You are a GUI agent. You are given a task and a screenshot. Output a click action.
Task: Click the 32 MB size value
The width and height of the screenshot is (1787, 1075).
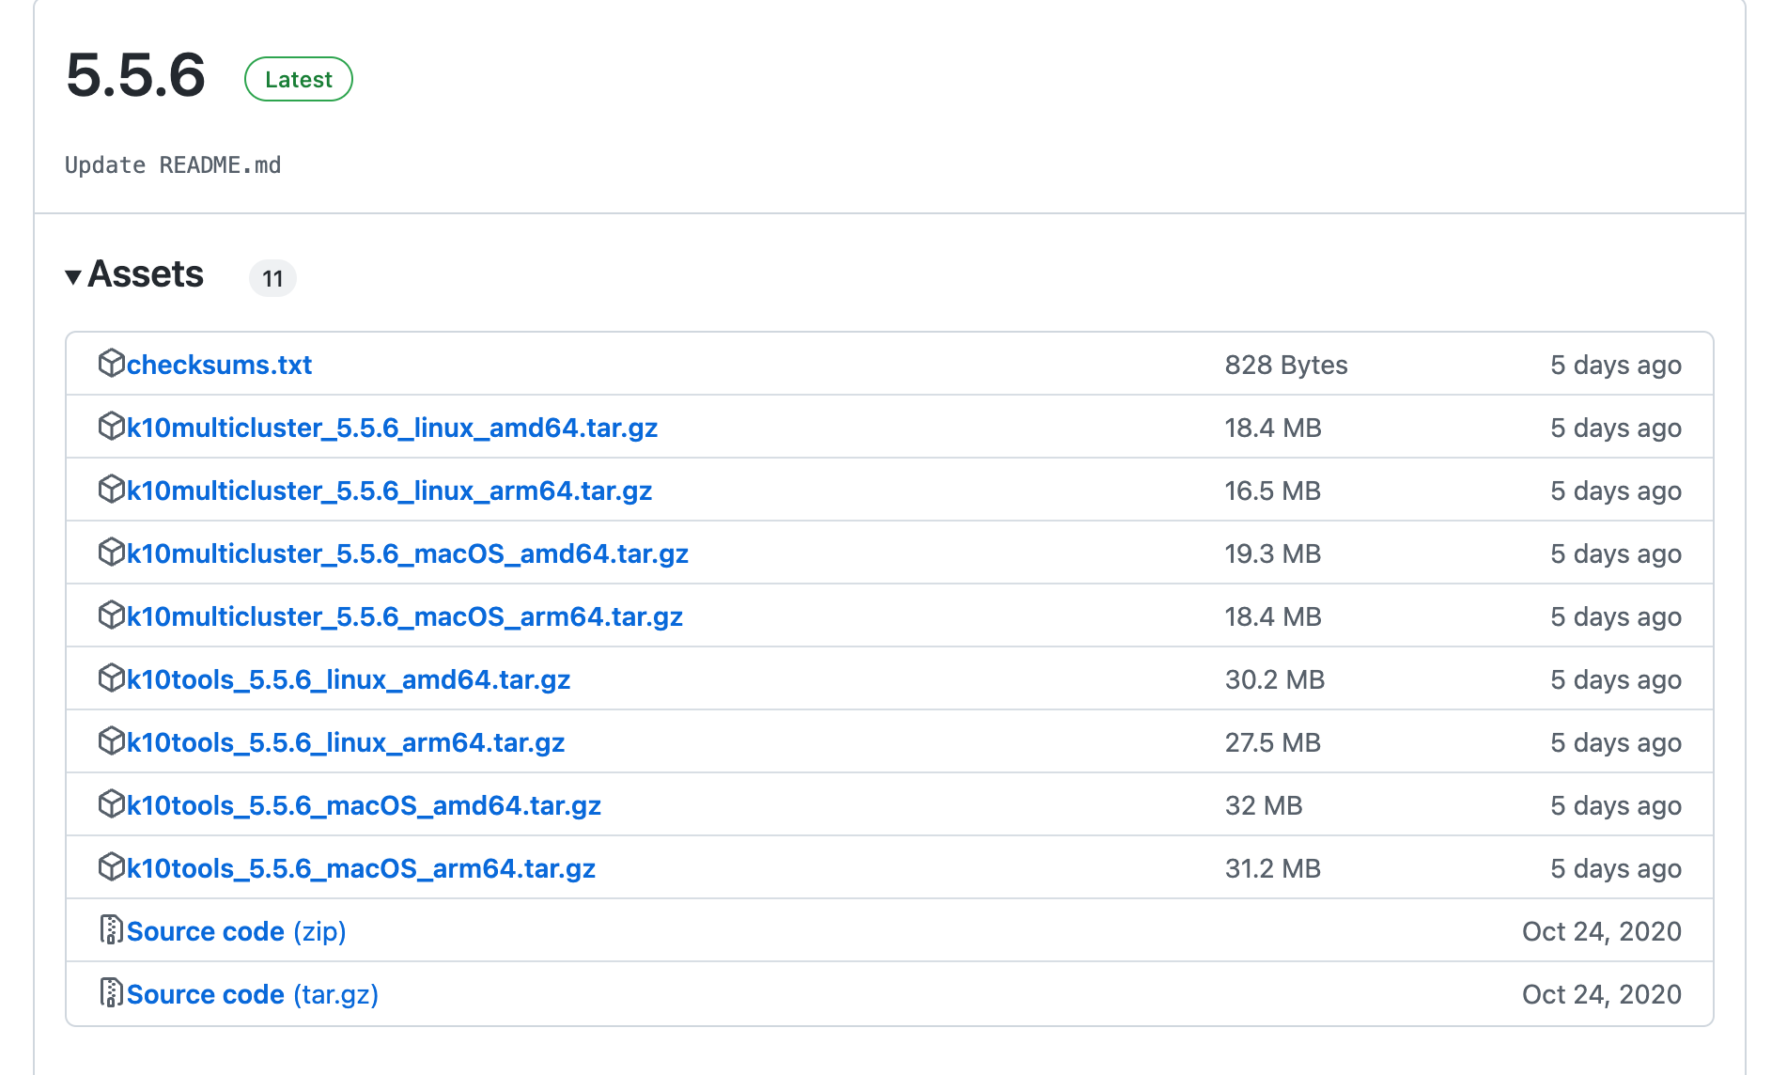coord(1264,805)
